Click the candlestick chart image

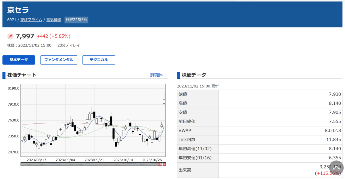pyautogui.click(x=93, y=120)
